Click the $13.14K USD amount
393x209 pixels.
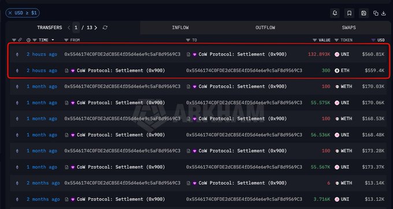(x=375, y=183)
